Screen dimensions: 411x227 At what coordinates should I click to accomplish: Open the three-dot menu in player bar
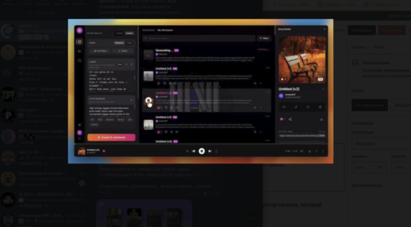click(x=323, y=152)
